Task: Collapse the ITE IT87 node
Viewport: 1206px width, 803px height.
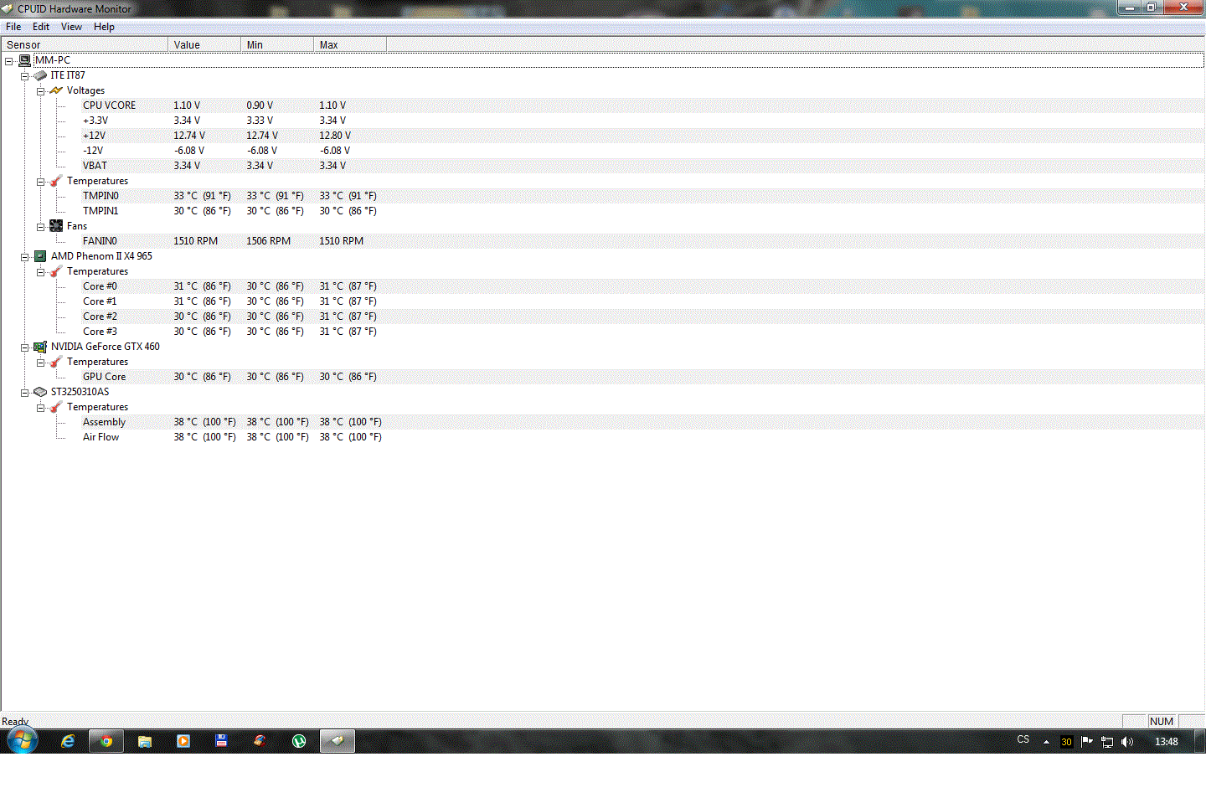Action: [x=24, y=76]
